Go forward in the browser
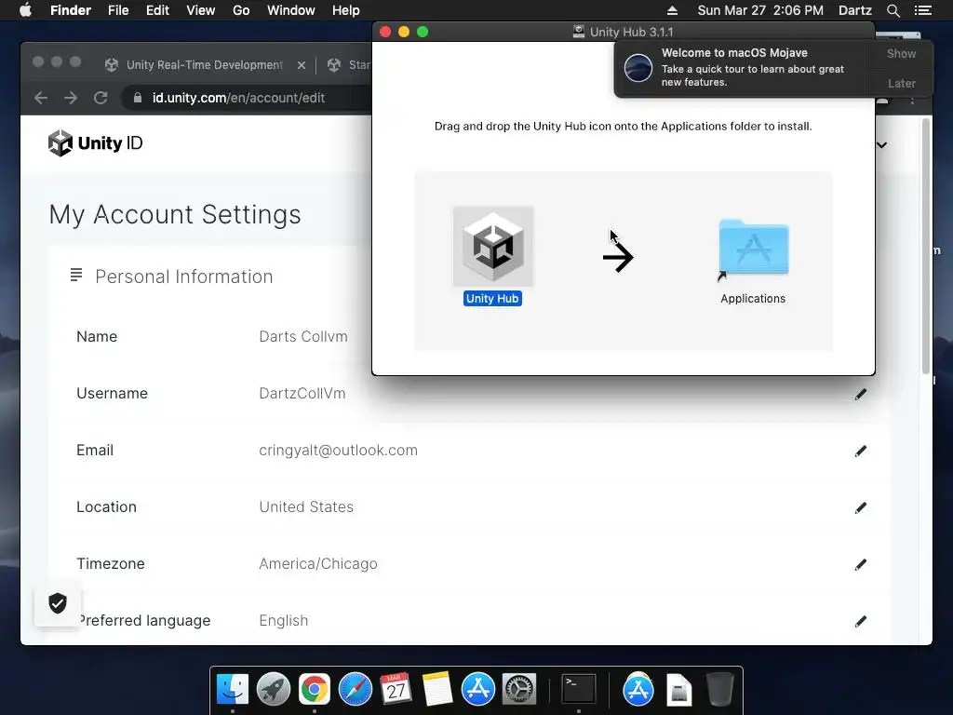 pos(71,98)
